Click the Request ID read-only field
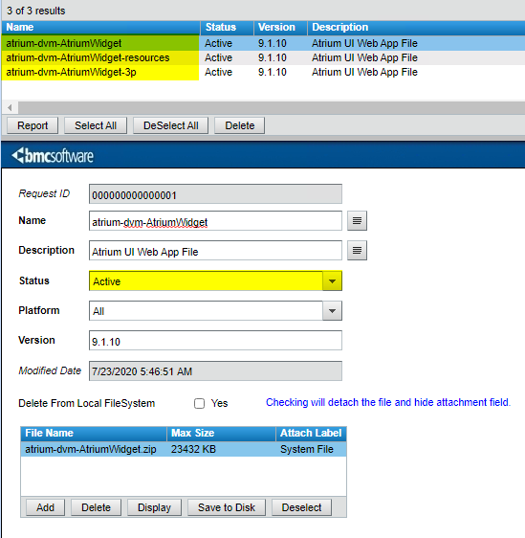The width and height of the screenshot is (525, 538). pyautogui.click(x=215, y=194)
